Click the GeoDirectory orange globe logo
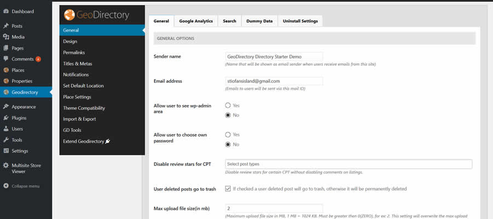The width and height of the screenshot is (493, 219). point(69,15)
